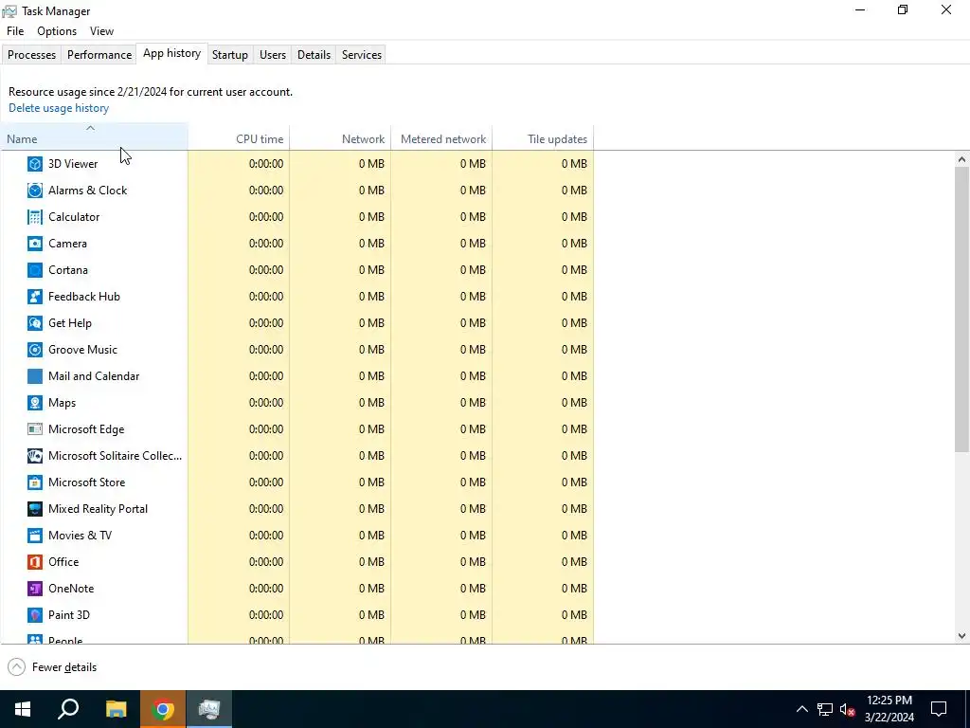Click the Maps app icon

[35, 403]
